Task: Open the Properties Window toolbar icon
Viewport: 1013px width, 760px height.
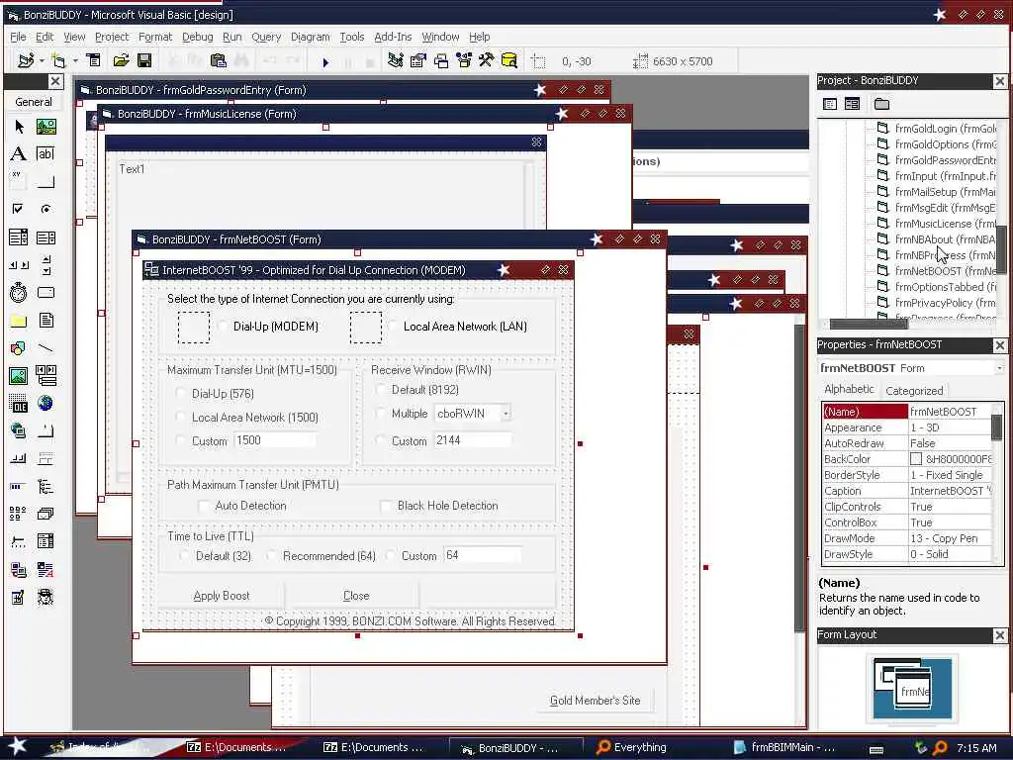Action: 418,60
